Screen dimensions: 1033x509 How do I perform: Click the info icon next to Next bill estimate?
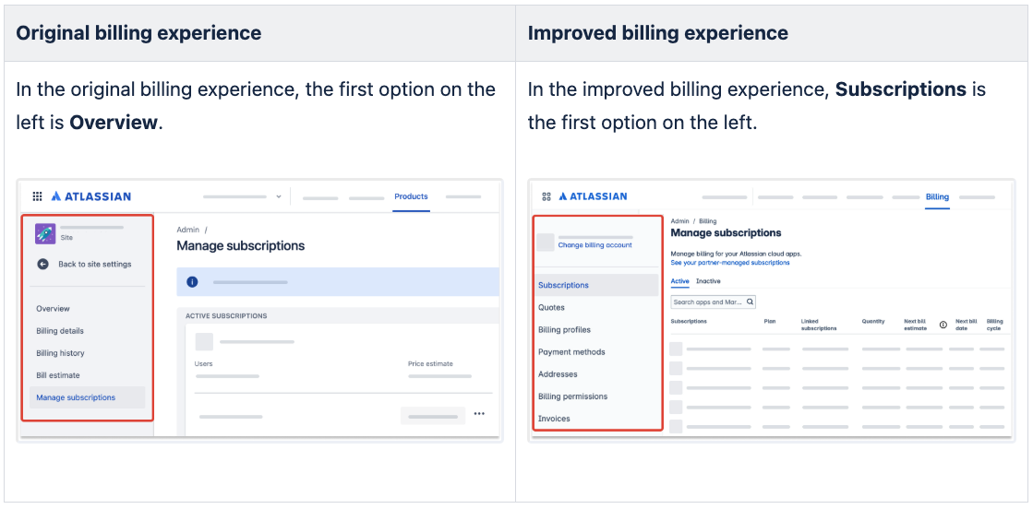click(x=943, y=325)
